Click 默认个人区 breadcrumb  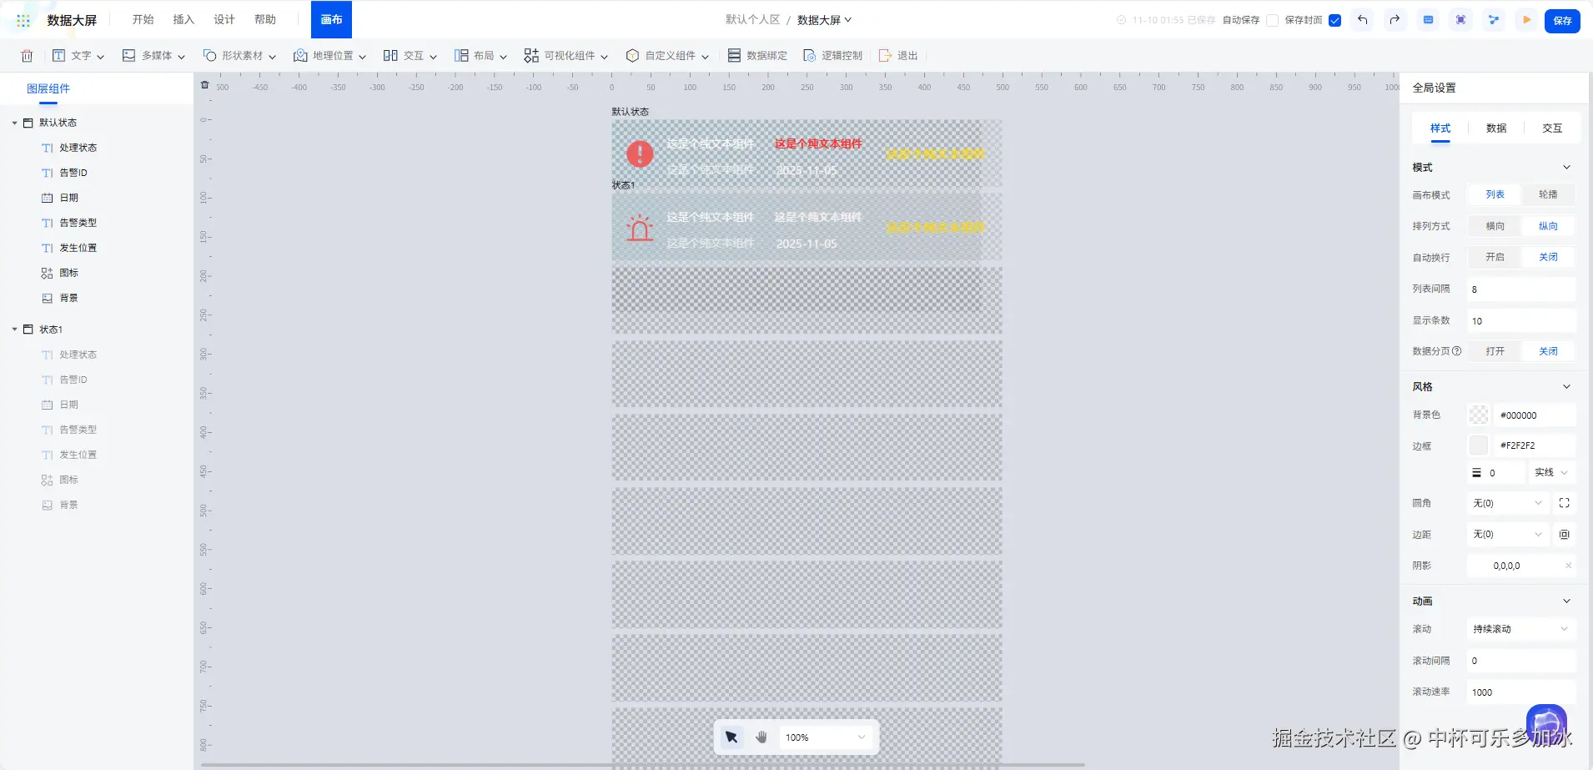752,20
